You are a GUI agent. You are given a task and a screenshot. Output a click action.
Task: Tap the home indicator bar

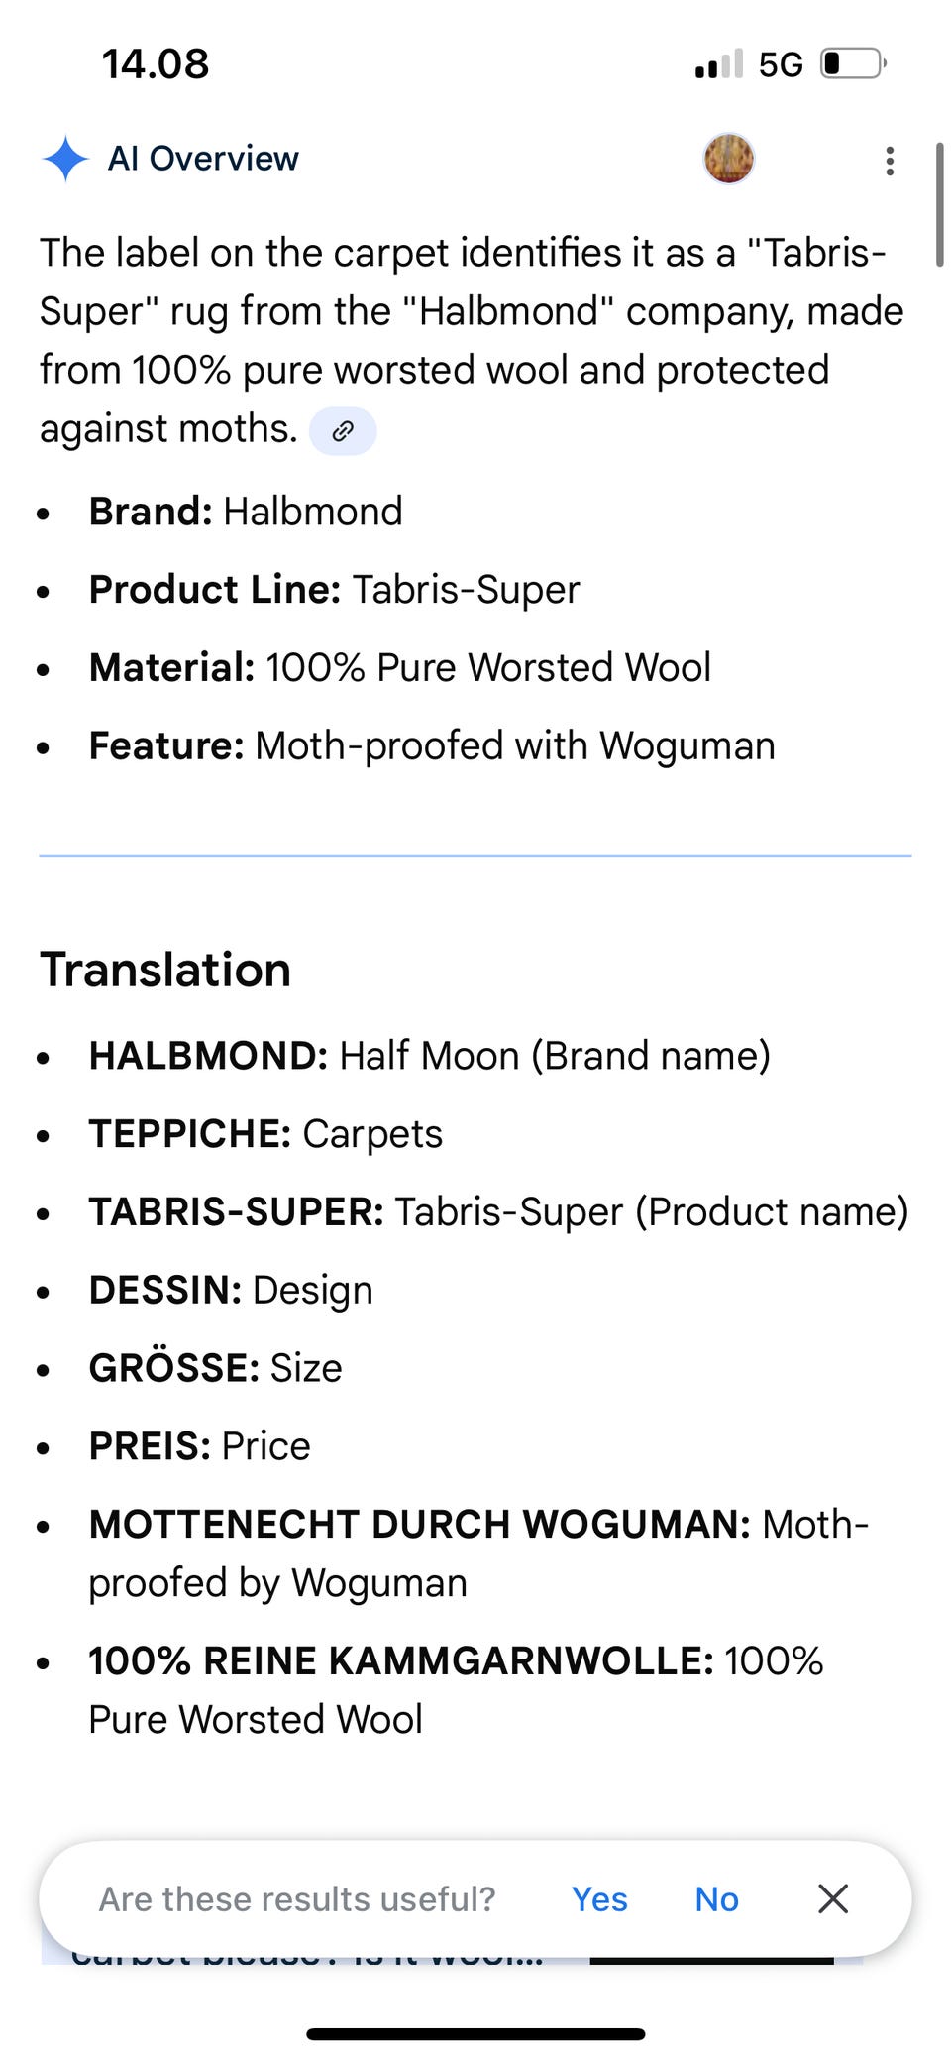click(475, 2034)
